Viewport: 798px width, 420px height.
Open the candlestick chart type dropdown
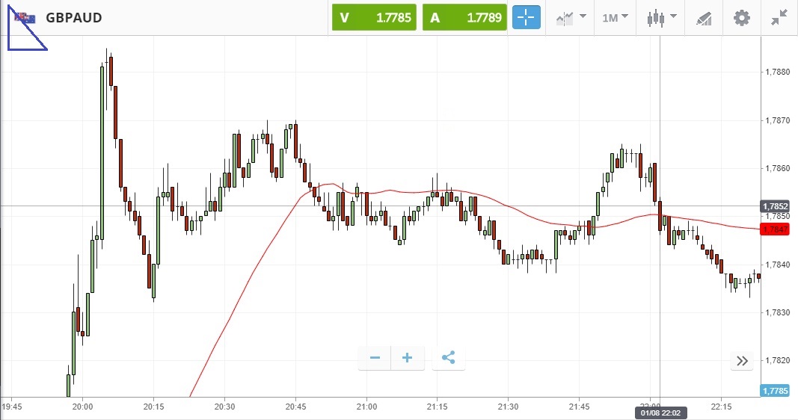662,17
